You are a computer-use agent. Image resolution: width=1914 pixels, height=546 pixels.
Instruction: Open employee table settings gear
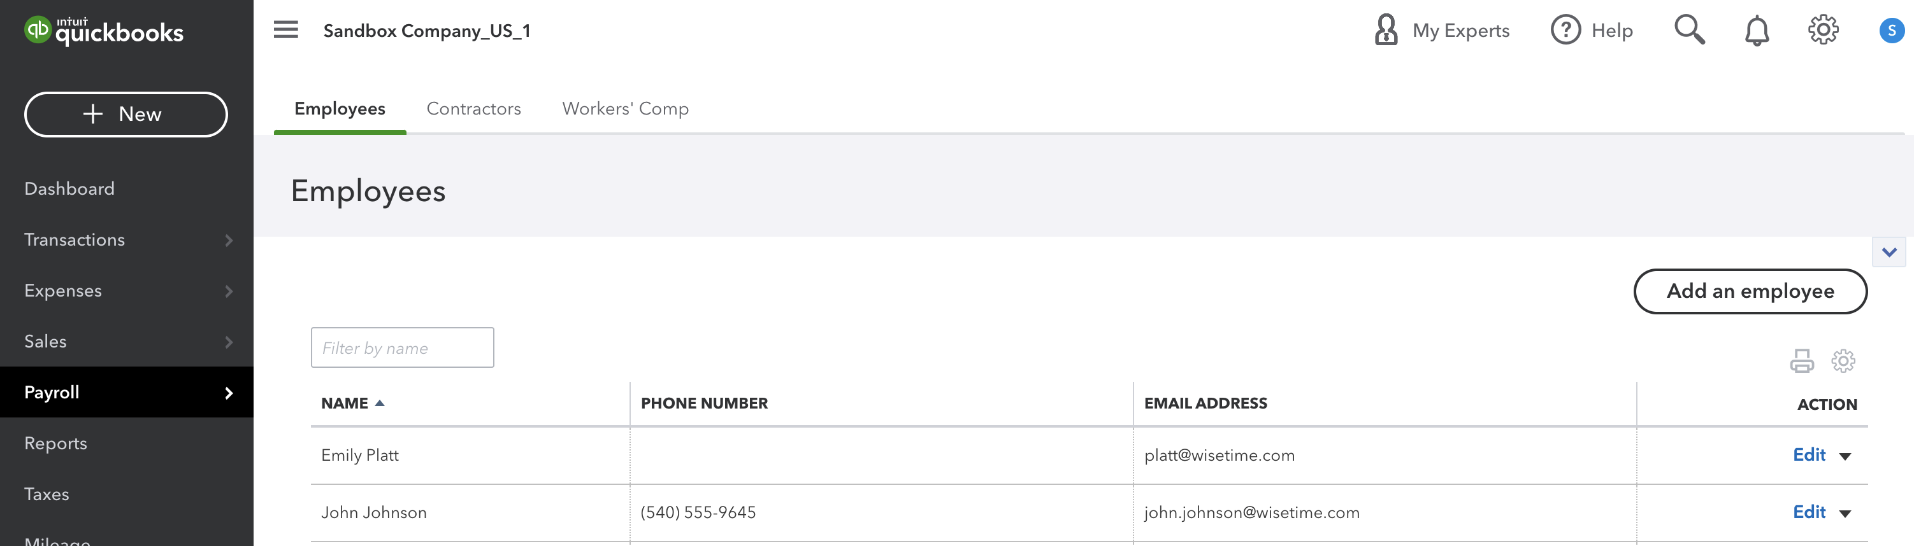1843,361
